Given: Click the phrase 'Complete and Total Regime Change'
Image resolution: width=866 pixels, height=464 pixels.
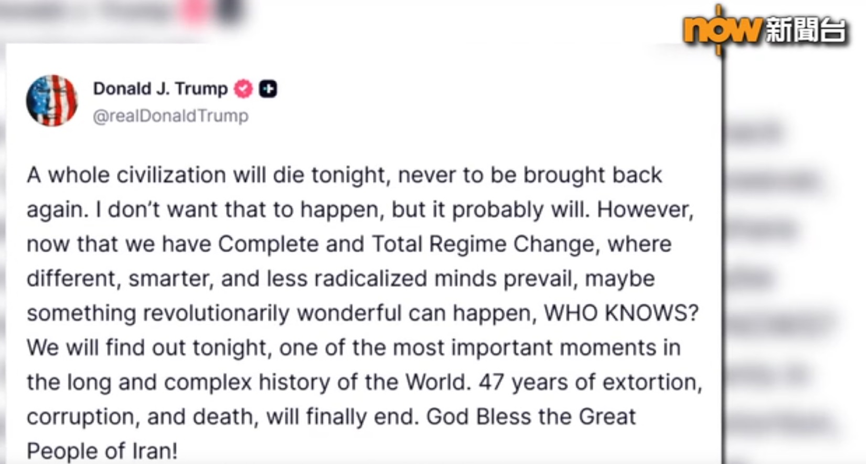Looking at the screenshot, I should click(x=407, y=244).
